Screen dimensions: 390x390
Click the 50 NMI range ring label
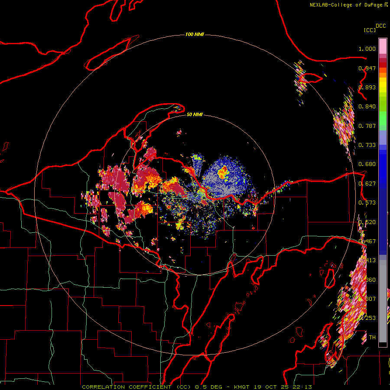point(195,114)
